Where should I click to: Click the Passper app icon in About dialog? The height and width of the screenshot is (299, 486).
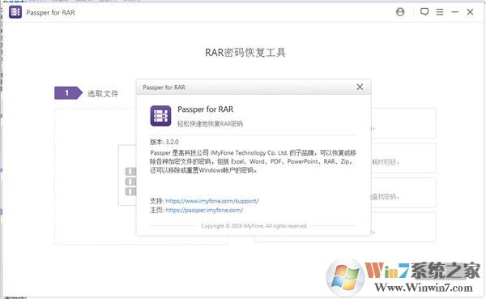(x=160, y=116)
